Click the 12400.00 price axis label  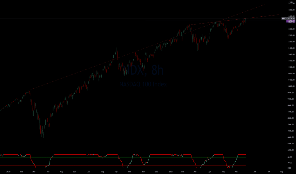291,48
